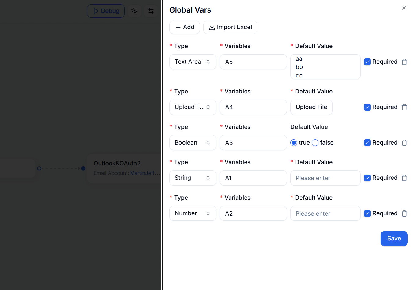Open the Text Area type dropdown
The height and width of the screenshot is (290, 412).
coord(193,62)
